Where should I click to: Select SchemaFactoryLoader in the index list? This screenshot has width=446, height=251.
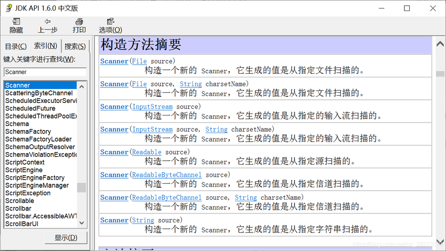tap(40, 139)
